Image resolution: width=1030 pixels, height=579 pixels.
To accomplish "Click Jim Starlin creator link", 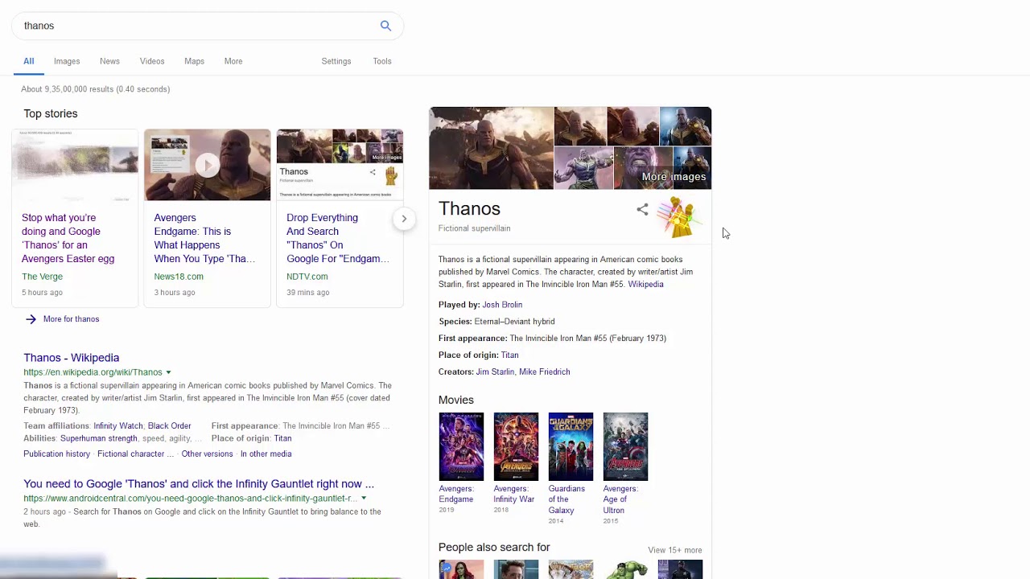I will [x=495, y=372].
